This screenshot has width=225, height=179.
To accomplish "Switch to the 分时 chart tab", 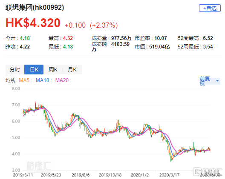I will tap(15, 70).
